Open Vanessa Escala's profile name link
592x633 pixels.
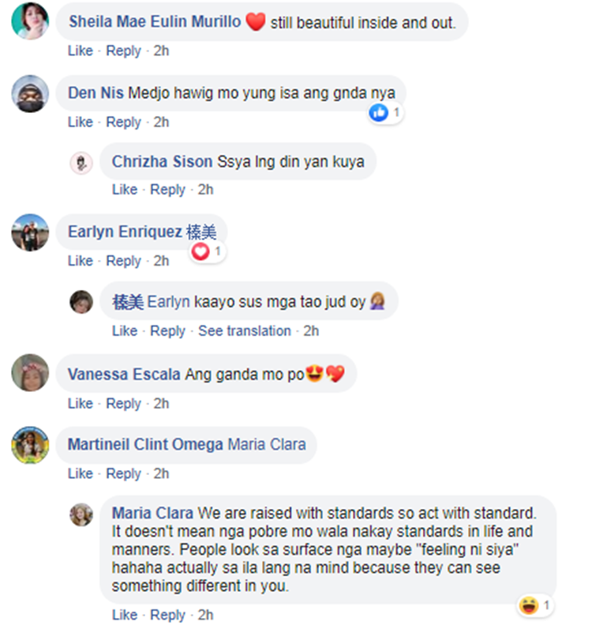pyautogui.click(x=124, y=375)
